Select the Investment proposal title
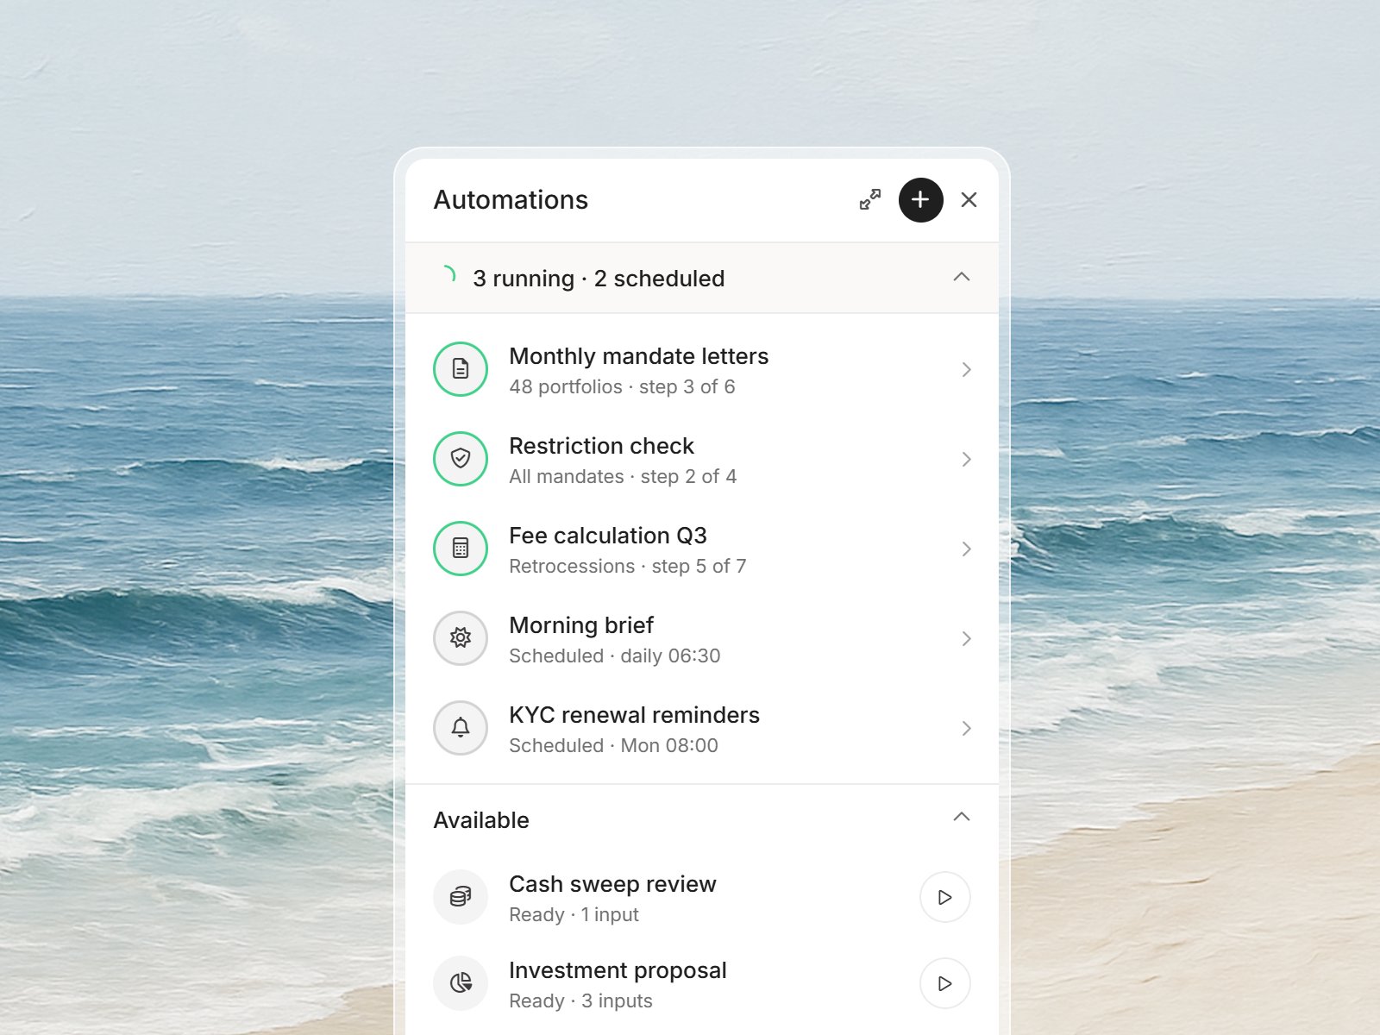This screenshot has height=1035, width=1380. coord(618,970)
